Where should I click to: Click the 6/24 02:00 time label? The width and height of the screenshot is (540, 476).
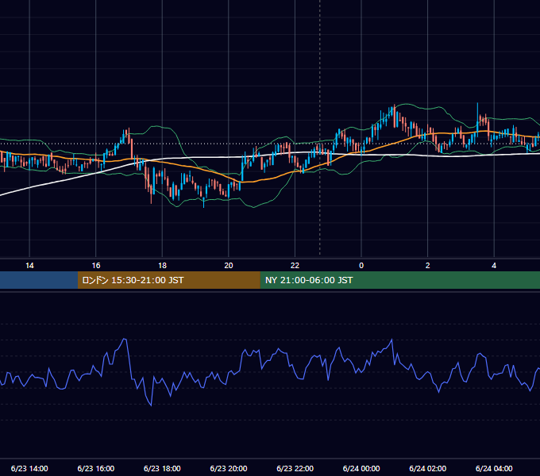[x=428, y=468]
